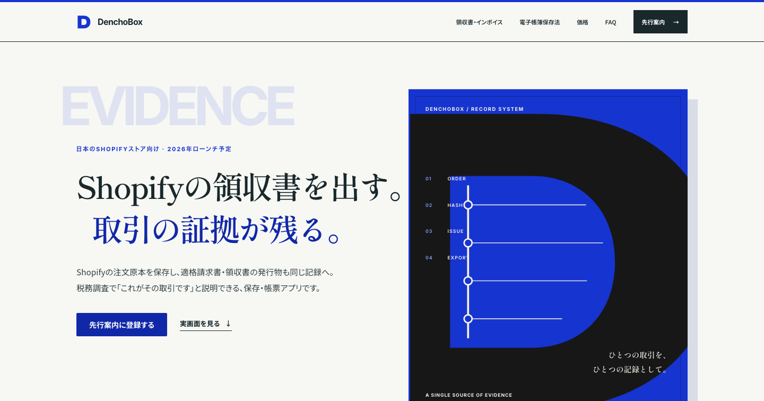
Task: Click the 先行案内に登録する button
Action: (x=121, y=325)
